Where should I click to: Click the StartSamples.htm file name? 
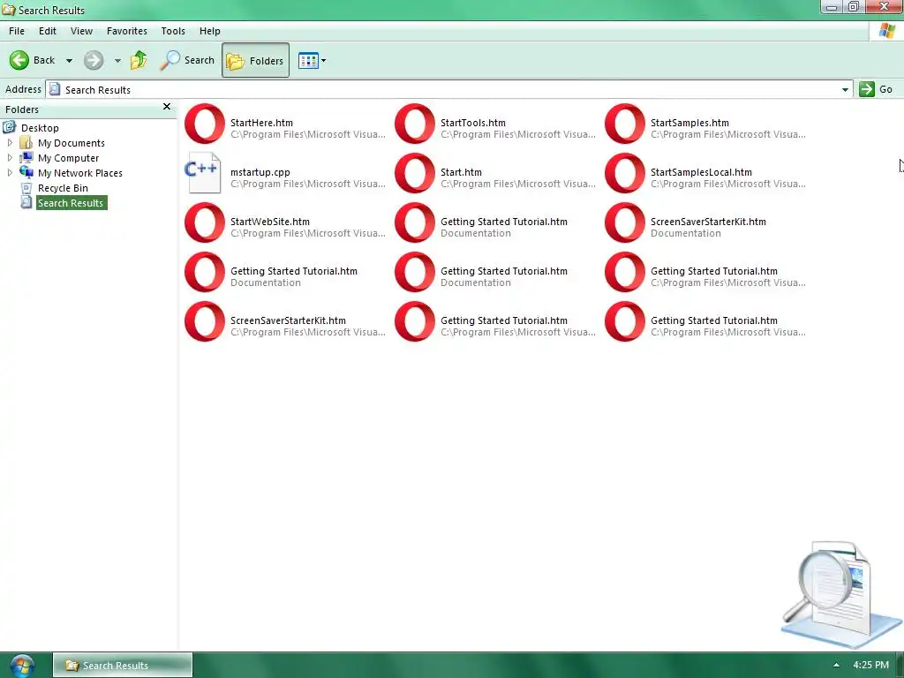(x=689, y=123)
